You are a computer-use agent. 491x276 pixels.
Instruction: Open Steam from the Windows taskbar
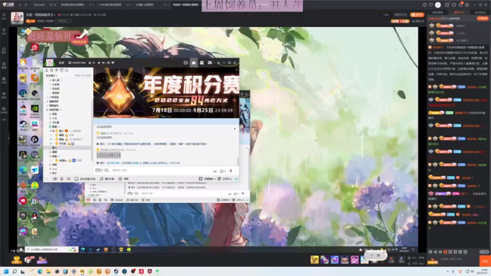pyautogui.click(x=116, y=271)
